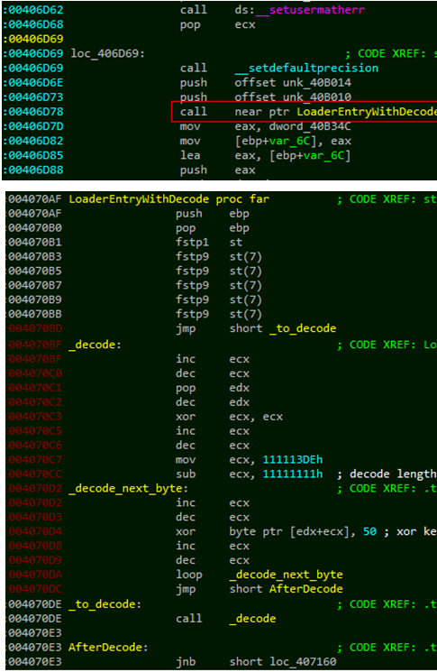
Task: Click address :00406D62 in upper listing
Action: (33, 9)
